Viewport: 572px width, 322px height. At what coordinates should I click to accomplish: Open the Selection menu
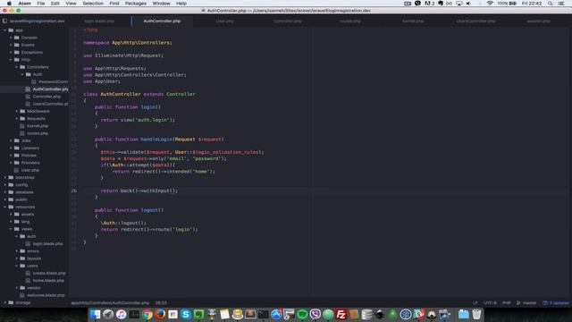coord(93,4)
